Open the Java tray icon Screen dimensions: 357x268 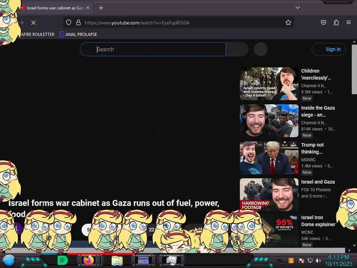291,260
